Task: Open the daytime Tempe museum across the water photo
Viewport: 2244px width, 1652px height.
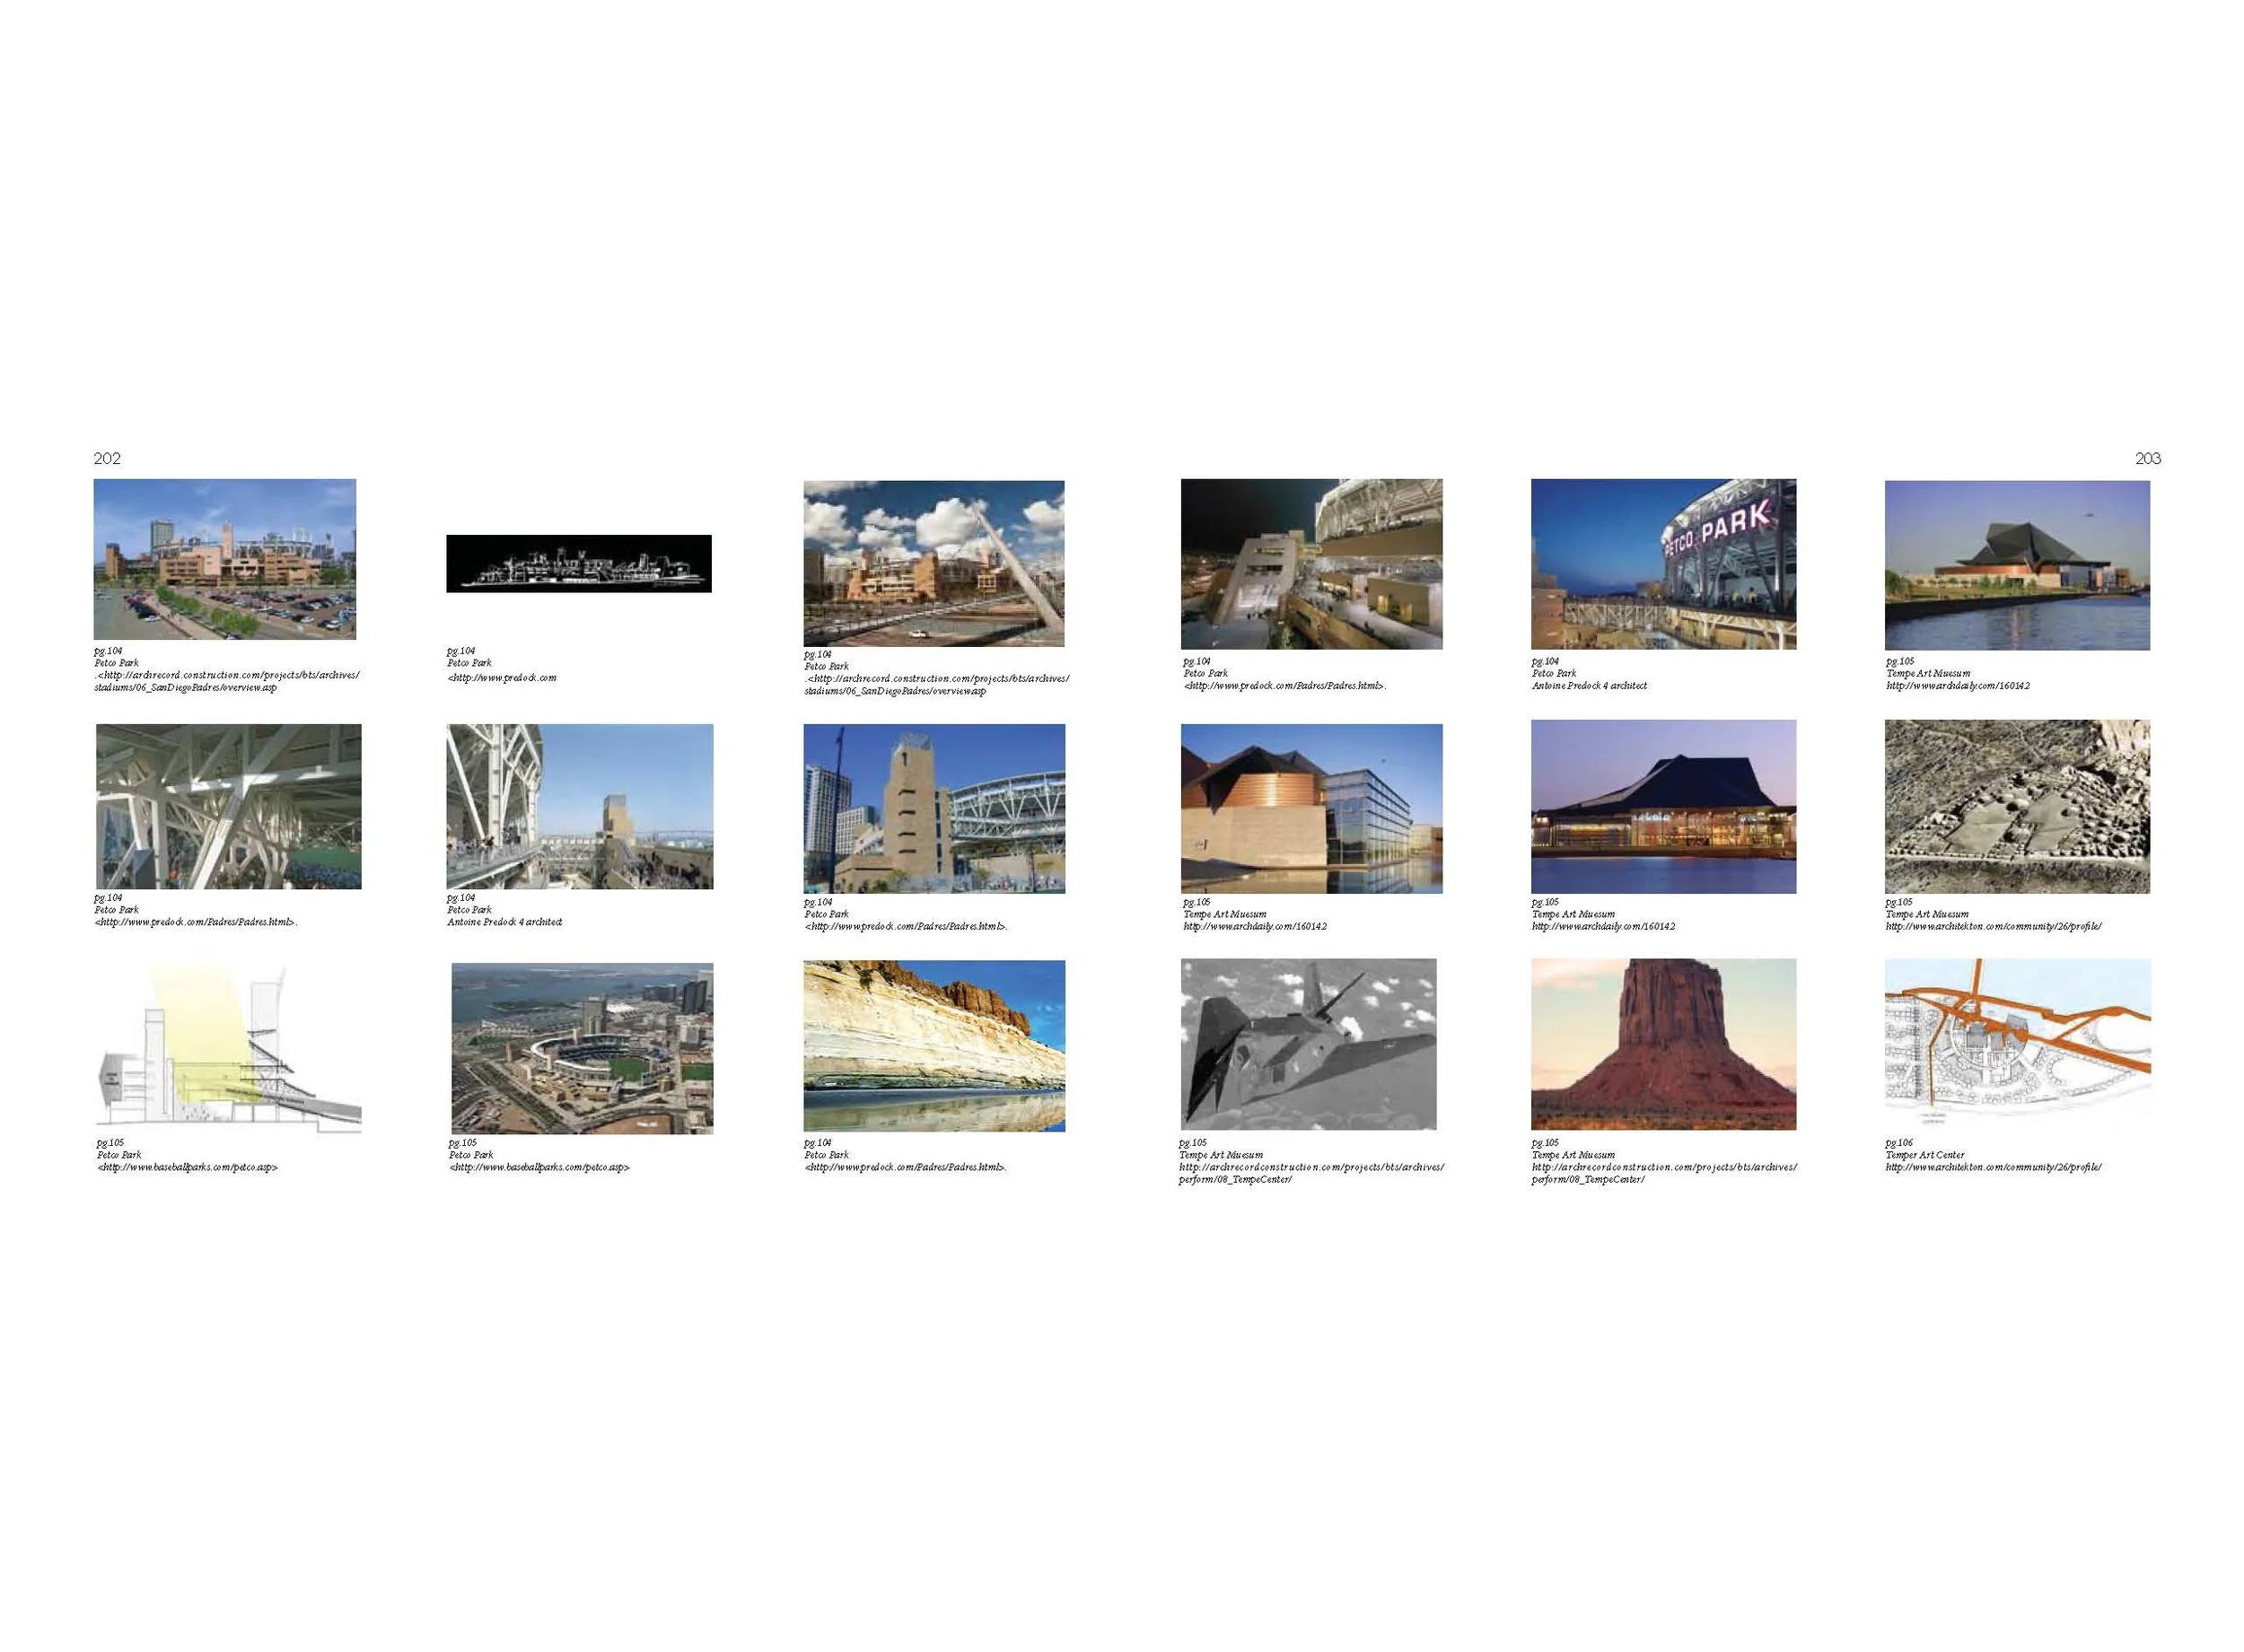Action: (x=2017, y=565)
